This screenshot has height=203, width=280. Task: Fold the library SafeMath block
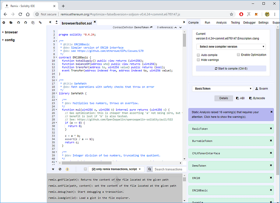[56, 93]
